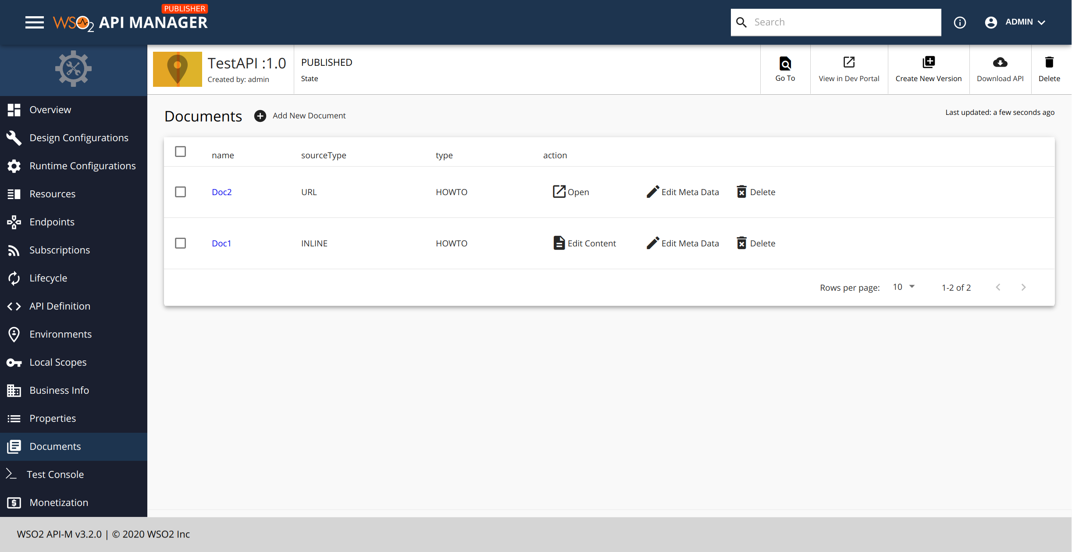Click the HOWTO type cell for Doc2
This screenshot has width=1072, height=552.
click(x=452, y=192)
